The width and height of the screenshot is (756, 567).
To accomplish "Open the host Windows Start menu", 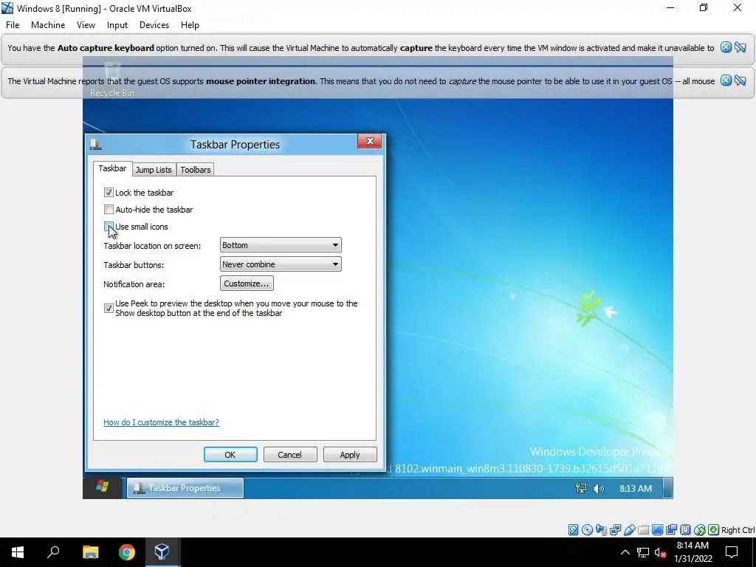I will (18, 552).
